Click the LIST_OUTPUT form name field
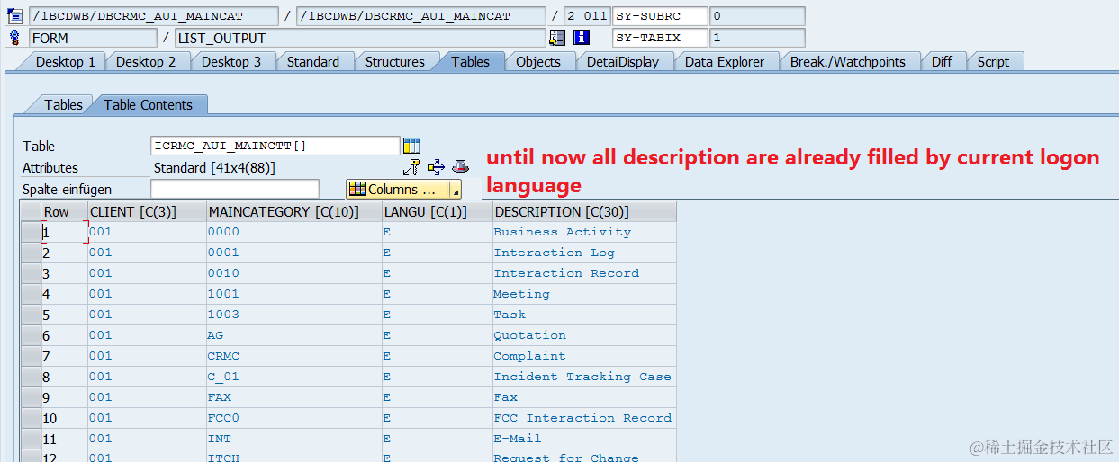The image size is (1119, 462). tap(360, 38)
